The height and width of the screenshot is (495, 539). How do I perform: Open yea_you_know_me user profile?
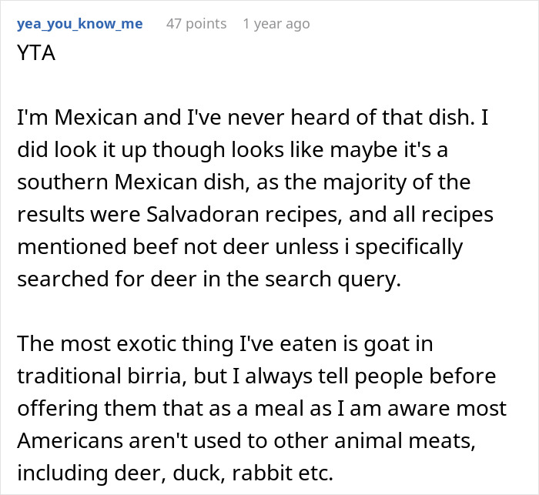click(79, 24)
